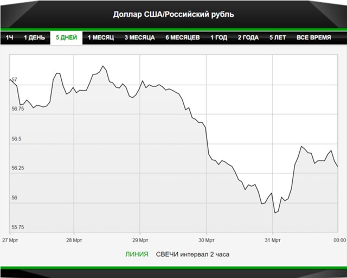347x278 pixels.
Task: Click the 30 Мрт date axis label
Action: 206,239
